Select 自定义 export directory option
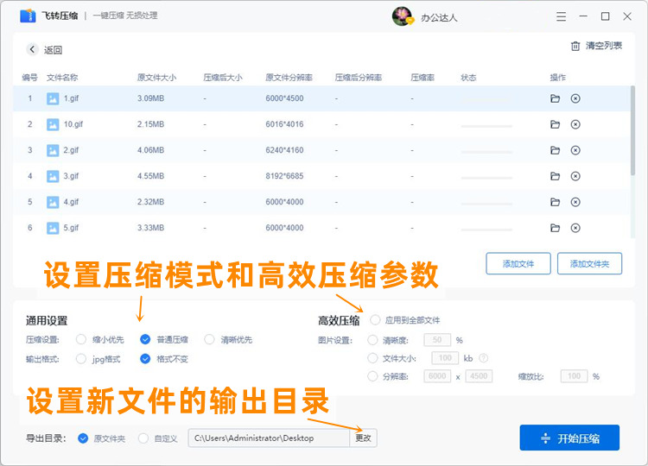648x466 pixels. tap(143, 438)
